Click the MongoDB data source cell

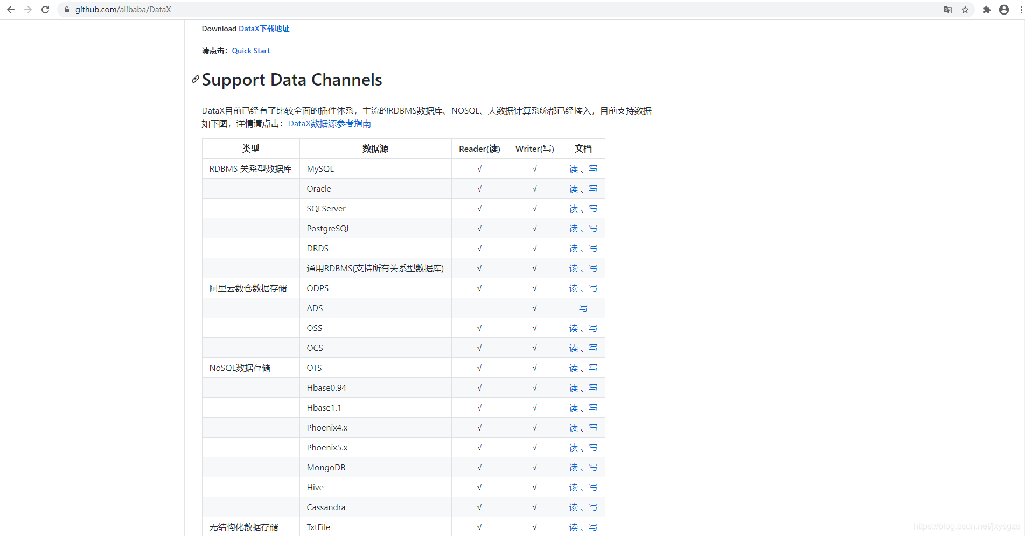[x=375, y=468]
